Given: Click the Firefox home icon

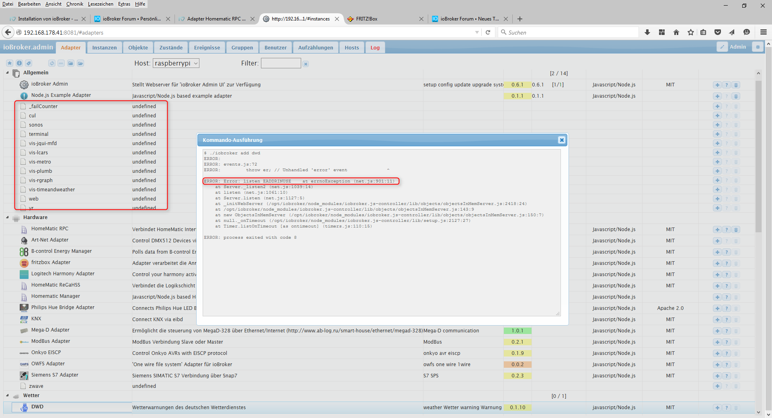Looking at the screenshot, I should pos(676,32).
